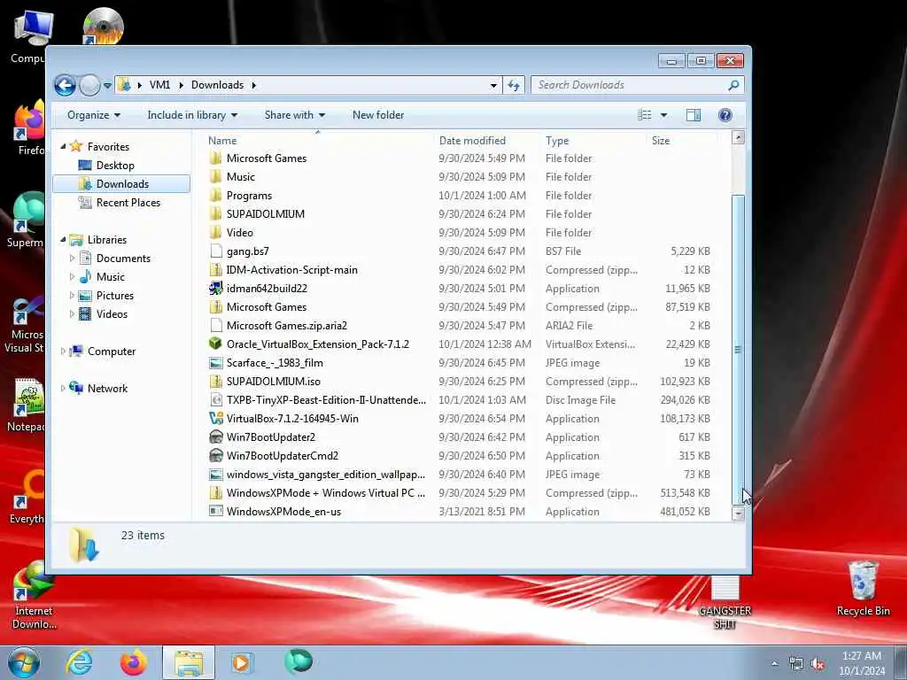Expand the Music library node
907x680 pixels.
pyautogui.click(x=72, y=277)
